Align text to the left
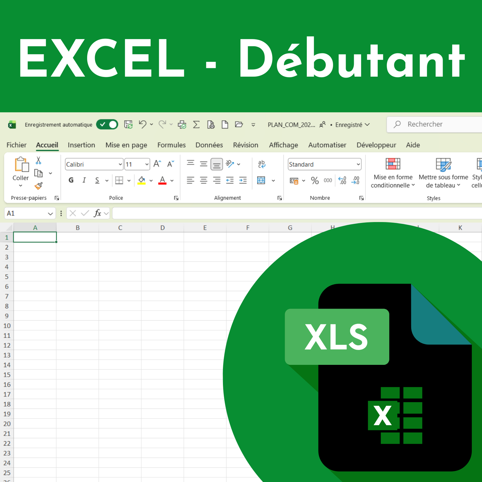Viewport: 482px width, 482px height. [191, 180]
